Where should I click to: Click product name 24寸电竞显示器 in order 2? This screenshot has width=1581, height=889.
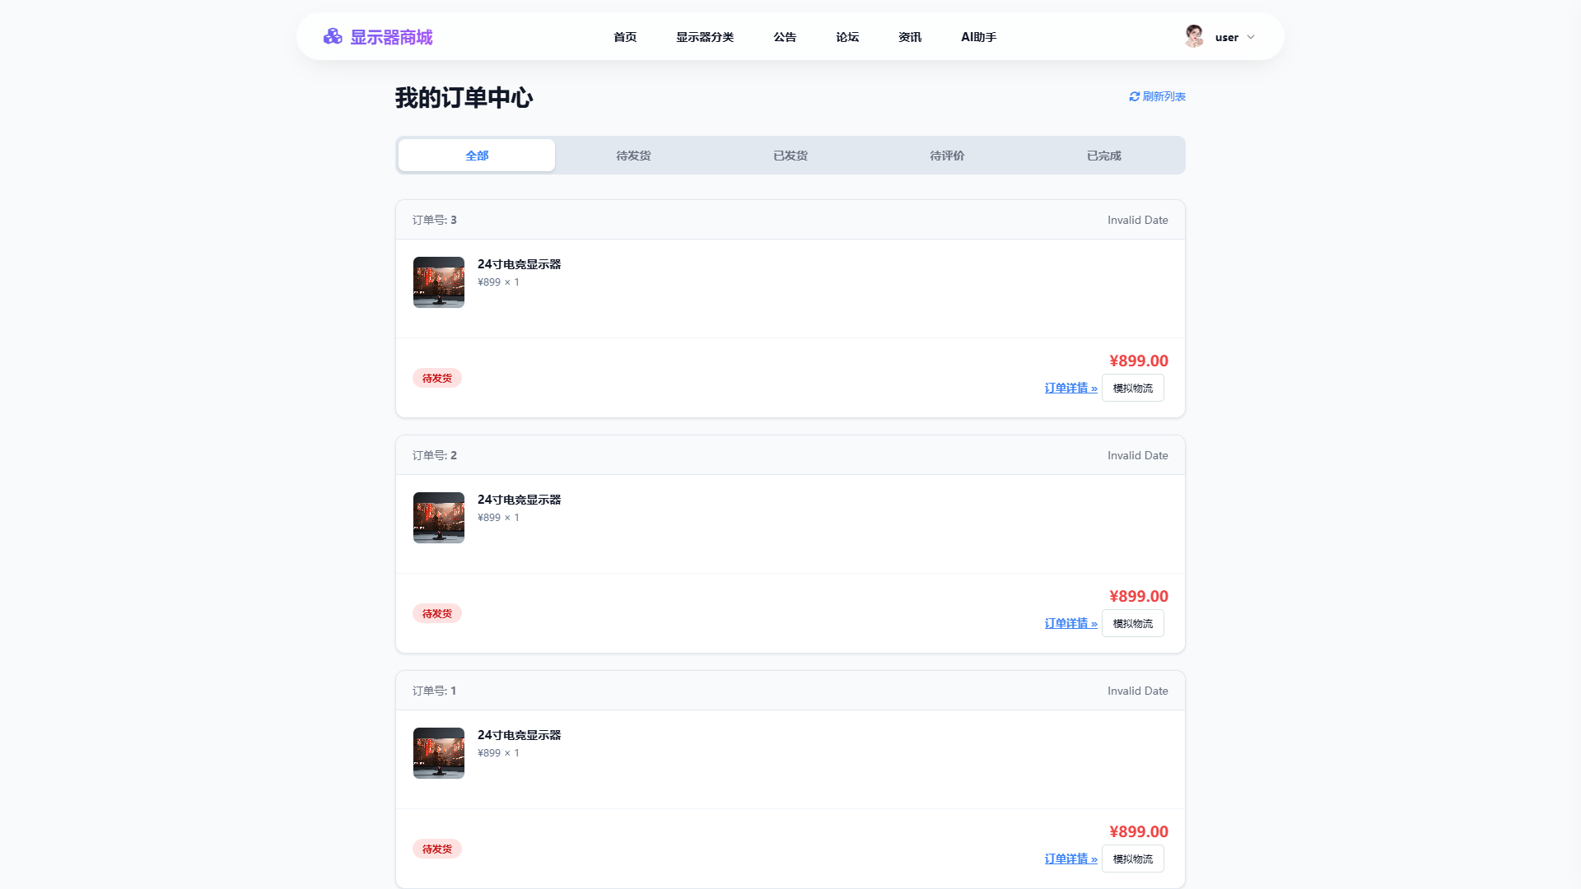tap(520, 500)
